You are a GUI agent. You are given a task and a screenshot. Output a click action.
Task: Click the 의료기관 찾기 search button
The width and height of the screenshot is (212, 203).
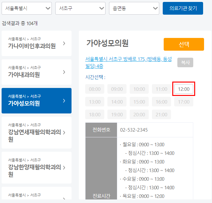(183, 8)
